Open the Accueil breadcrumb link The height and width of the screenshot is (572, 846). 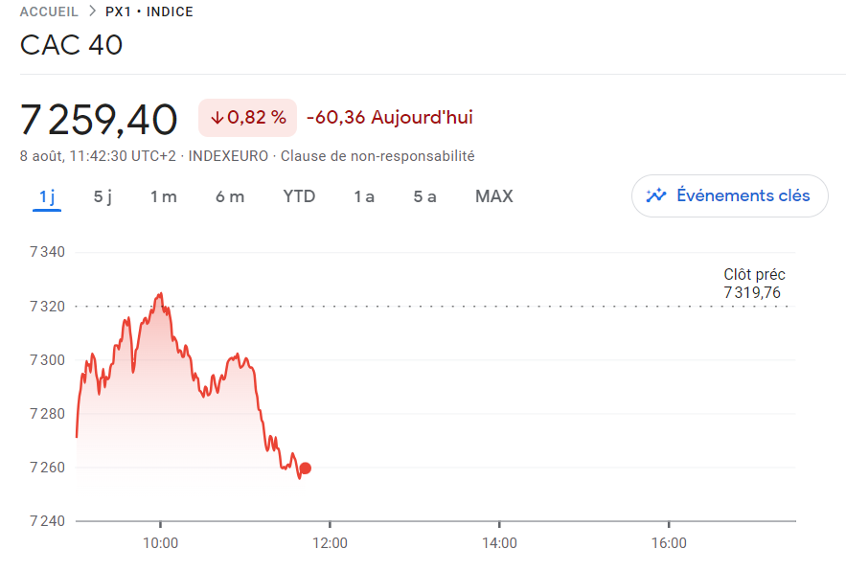[x=49, y=12]
